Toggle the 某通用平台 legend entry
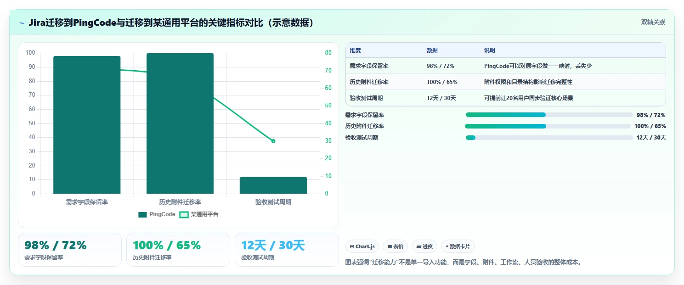Image resolution: width=684 pixels, height=285 pixels. pos(199,214)
